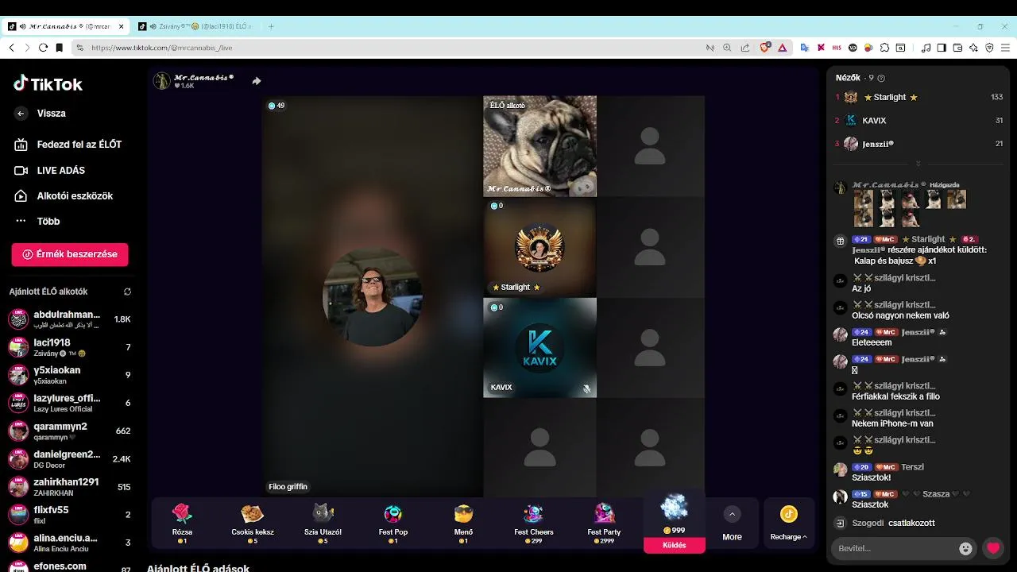The height and width of the screenshot is (572, 1017).
Task: Open zahirkhan1291 live creator
Action: [x=70, y=487]
